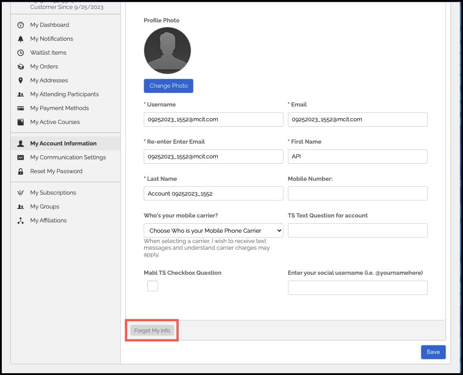The width and height of the screenshot is (463, 375).
Task: Click the bell icon for My Notifications
Action: point(21,39)
